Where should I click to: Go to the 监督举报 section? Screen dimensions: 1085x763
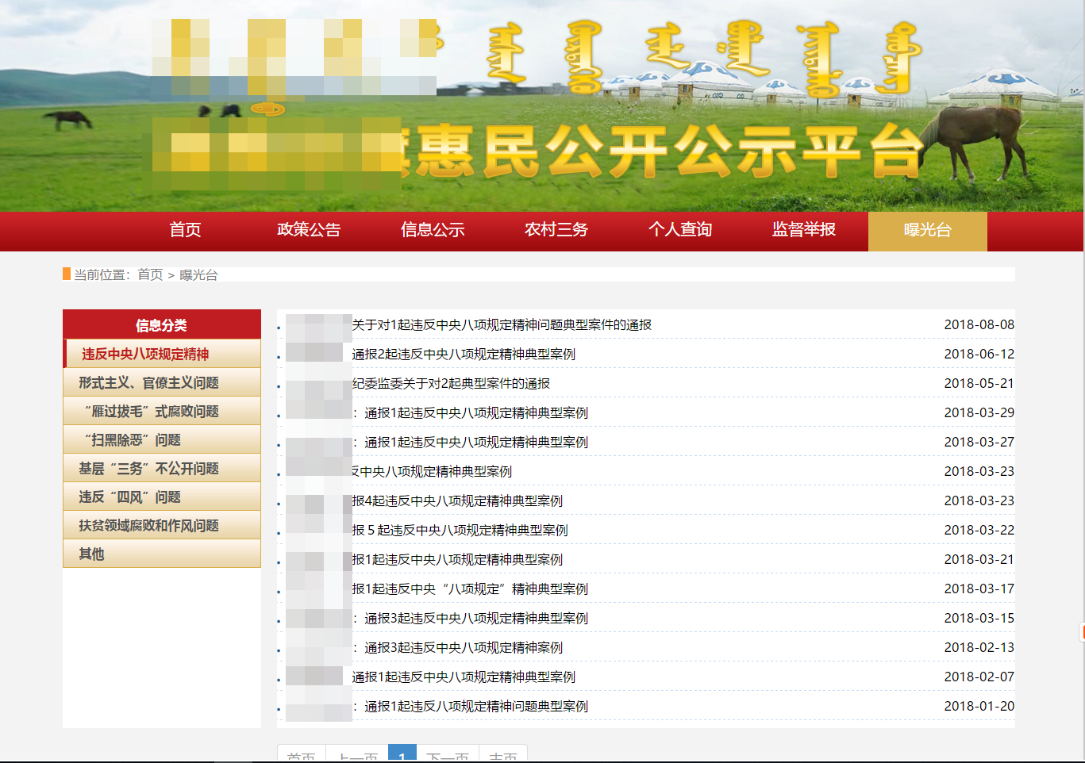[805, 230]
